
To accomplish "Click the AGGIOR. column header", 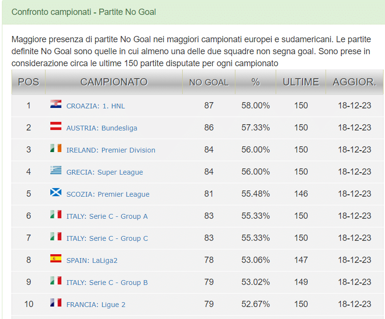I will coord(354,82).
